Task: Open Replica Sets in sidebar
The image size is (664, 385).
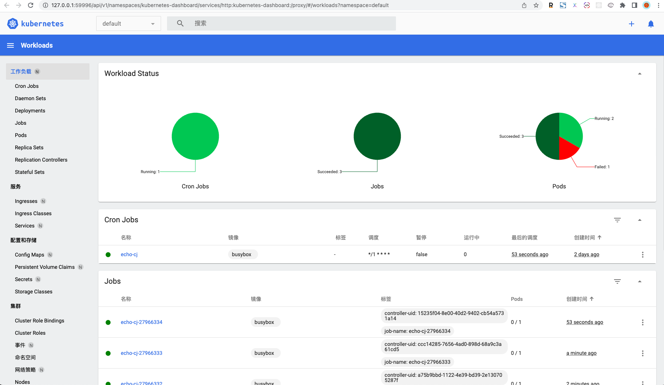Action: pyautogui.click(x=29, y=147)
